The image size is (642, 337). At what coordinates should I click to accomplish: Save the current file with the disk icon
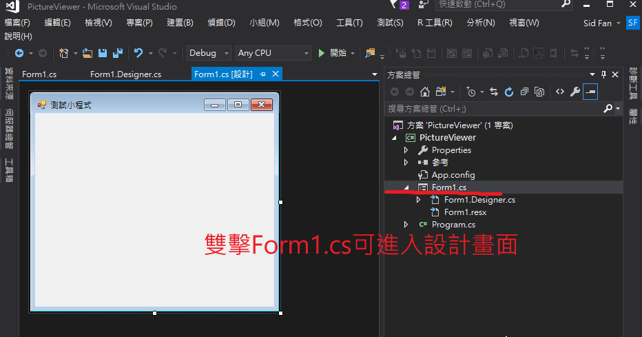click(103, 53)
